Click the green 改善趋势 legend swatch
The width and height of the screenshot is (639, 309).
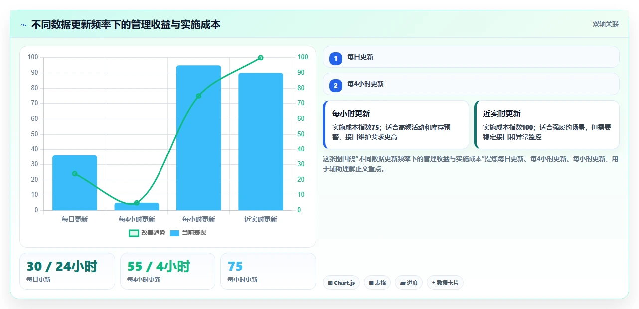coord(134,233)
